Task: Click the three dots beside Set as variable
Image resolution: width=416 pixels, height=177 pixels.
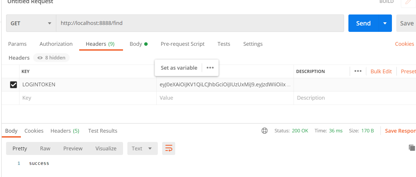Action: coord(210,68)
